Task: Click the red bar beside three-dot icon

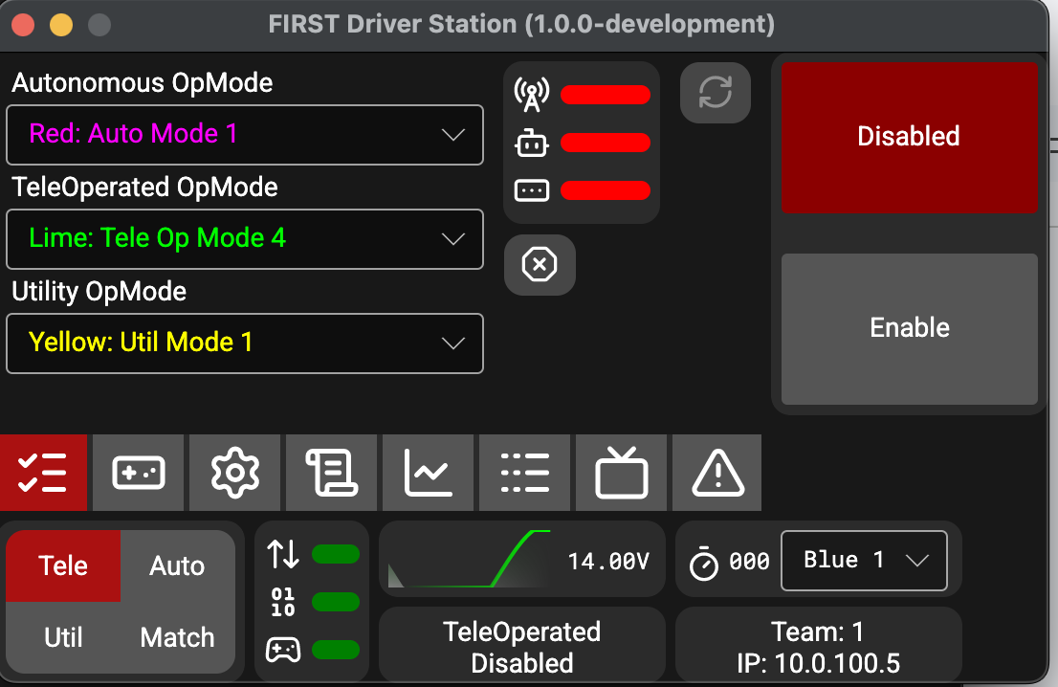Action: tap(606, 190)
